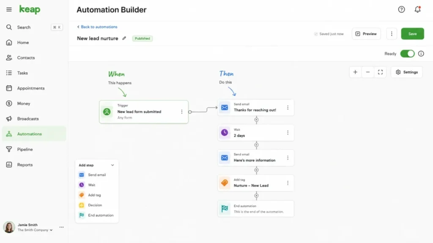The image size is (433, 243).
Task: Open options for 'Thanks for reaching out!' email
Action: coord(288,108)
